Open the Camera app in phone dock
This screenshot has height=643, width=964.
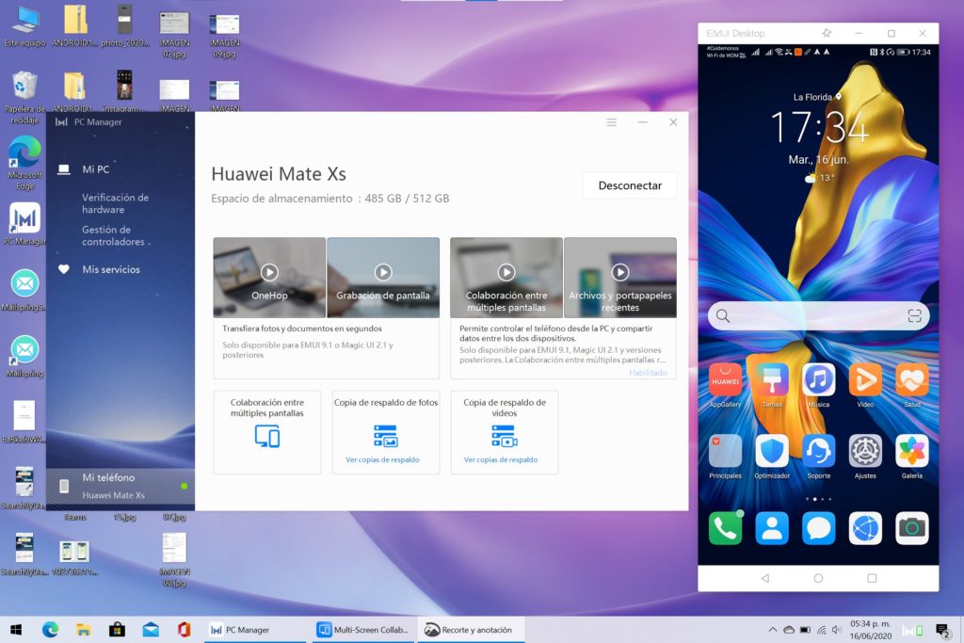(x=911, y=528)
